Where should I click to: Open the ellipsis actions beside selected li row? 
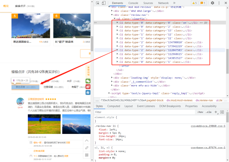coord(96,22)
